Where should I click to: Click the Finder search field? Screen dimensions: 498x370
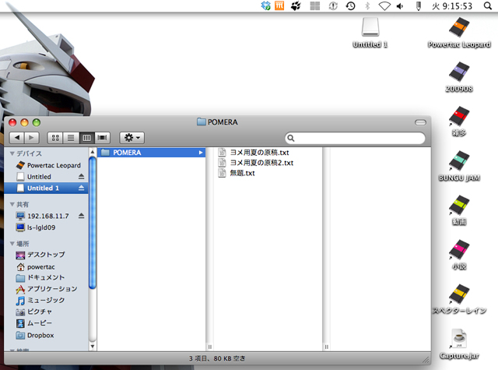tap(355, 138)
